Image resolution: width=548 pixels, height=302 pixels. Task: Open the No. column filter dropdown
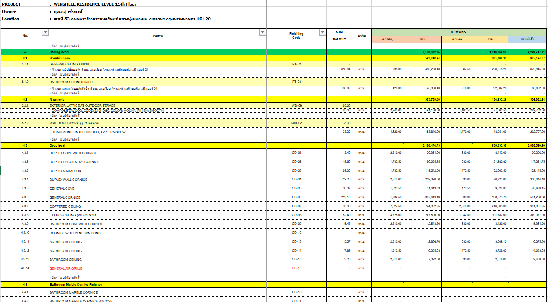click(x=45, y=32)
